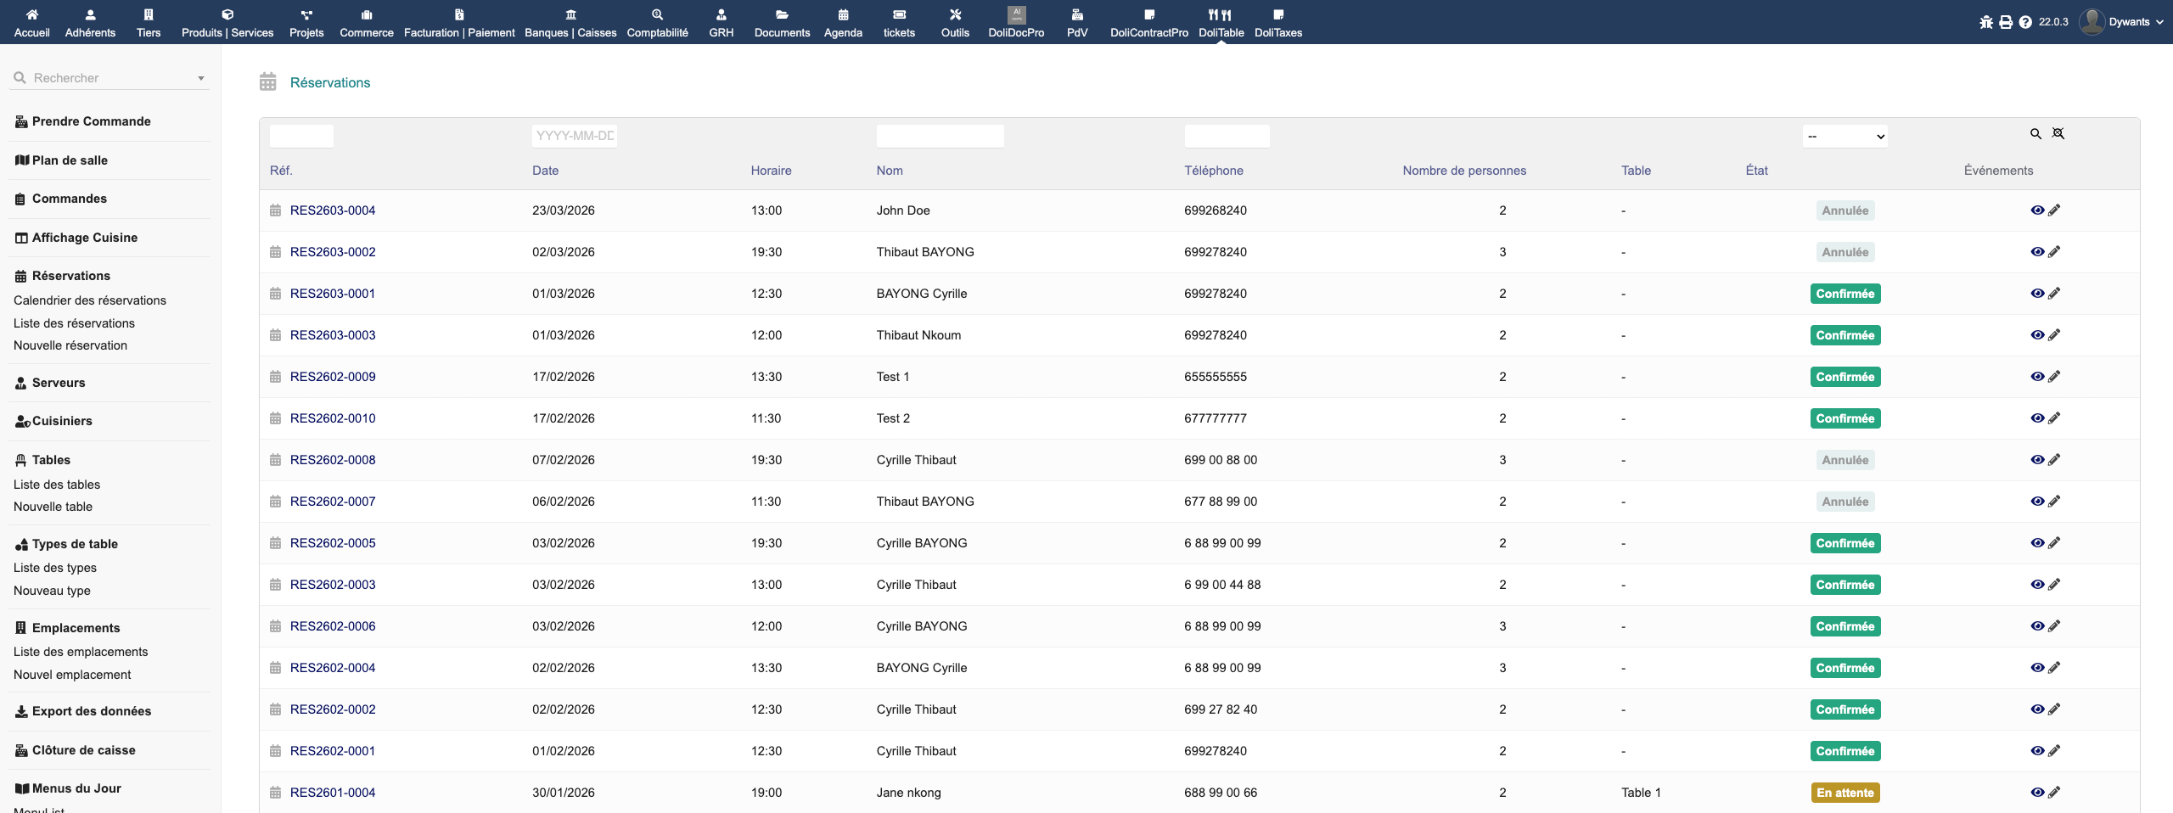View Jane nkong reservation via eye icon
Screen dimensions: 2173x813
(2036, 793)
